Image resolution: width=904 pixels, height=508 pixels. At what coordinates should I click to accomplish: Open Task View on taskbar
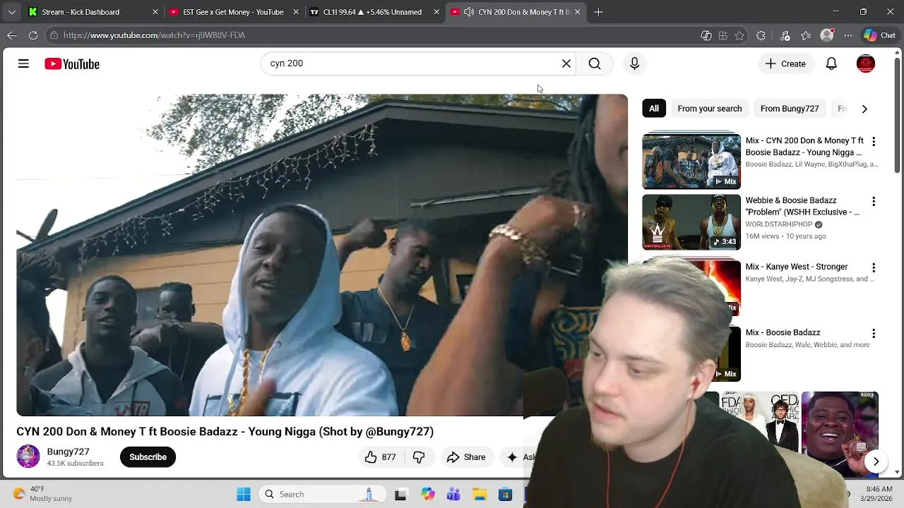point(400,495)
